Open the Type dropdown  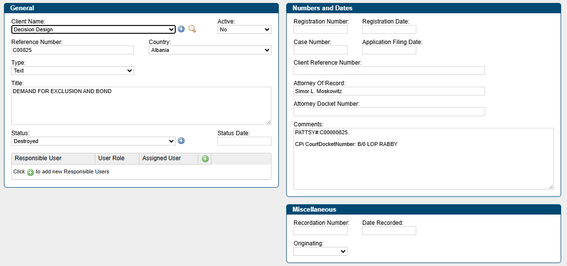click(x=73, y=71)
